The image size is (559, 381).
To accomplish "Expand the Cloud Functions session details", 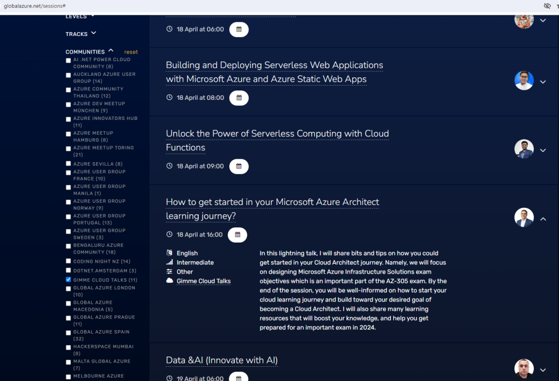I will 543,150.
